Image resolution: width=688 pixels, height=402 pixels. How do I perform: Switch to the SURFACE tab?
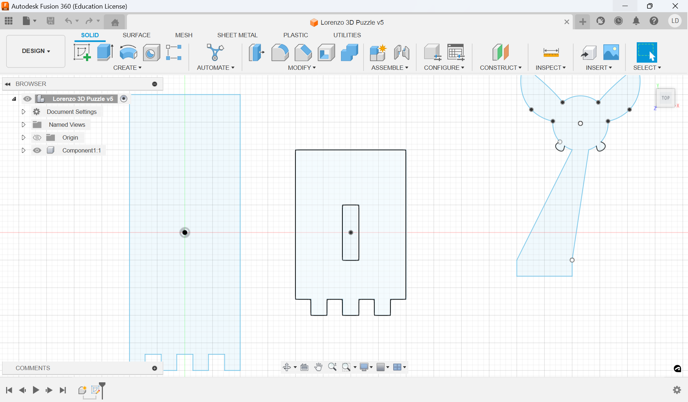pos(137,35)
